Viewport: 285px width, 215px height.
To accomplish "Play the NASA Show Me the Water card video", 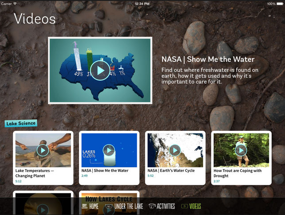I will 109,150.
